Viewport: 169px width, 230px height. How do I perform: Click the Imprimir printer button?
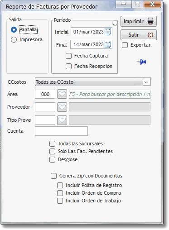pos(139,21)
